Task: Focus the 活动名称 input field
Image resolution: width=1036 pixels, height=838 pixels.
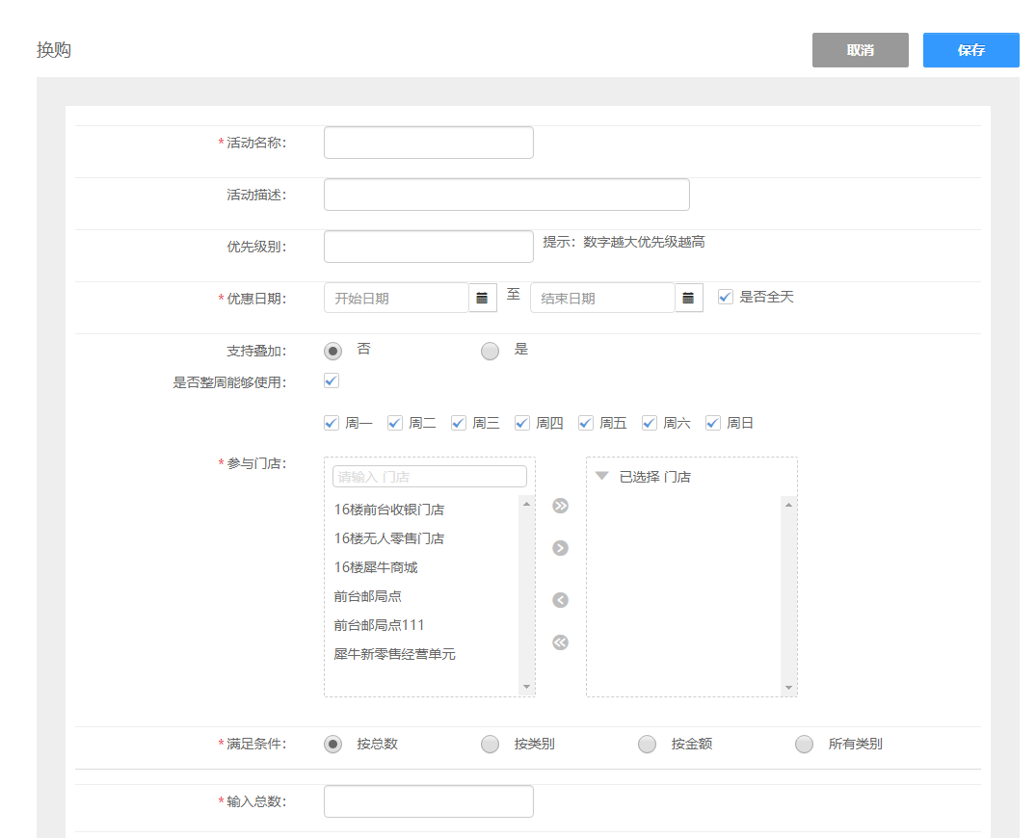Action: pos(429,143)
